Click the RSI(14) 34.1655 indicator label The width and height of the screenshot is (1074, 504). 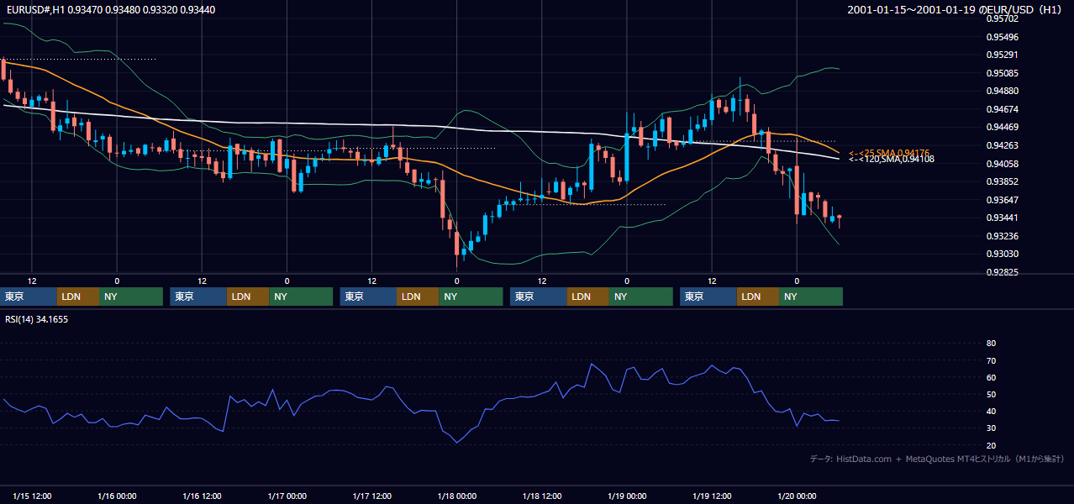(x=37, y=319)
